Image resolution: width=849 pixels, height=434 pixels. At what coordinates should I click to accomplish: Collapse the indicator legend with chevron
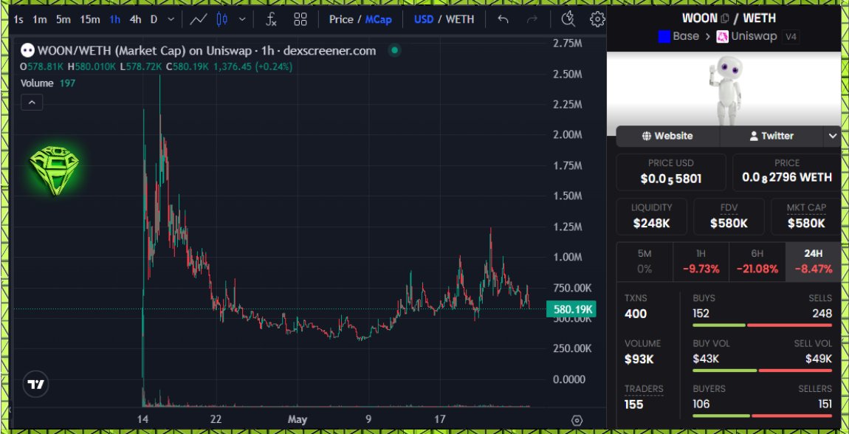pyautogui.click(x=32, y=102)
